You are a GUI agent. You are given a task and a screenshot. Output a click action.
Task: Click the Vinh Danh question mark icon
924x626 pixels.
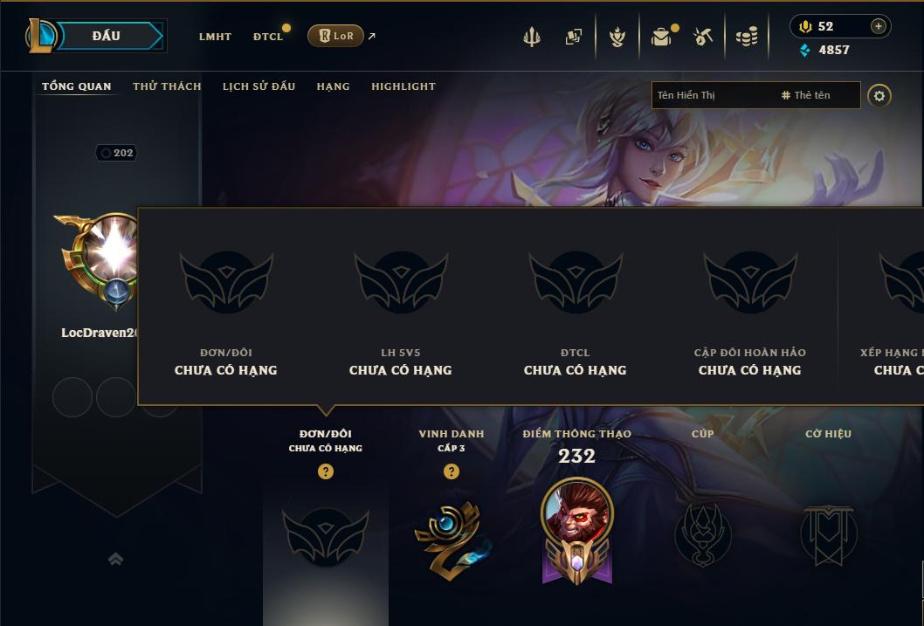pyautogui.click(x=452, y=471)
